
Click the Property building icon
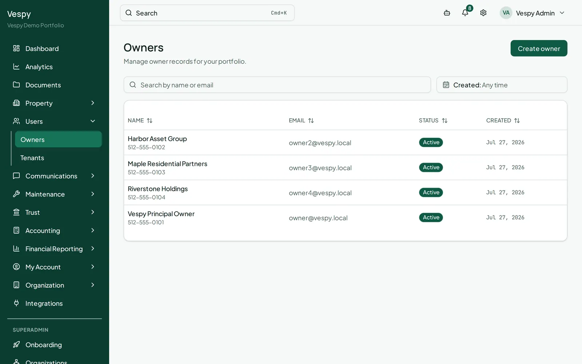(16, 103)
